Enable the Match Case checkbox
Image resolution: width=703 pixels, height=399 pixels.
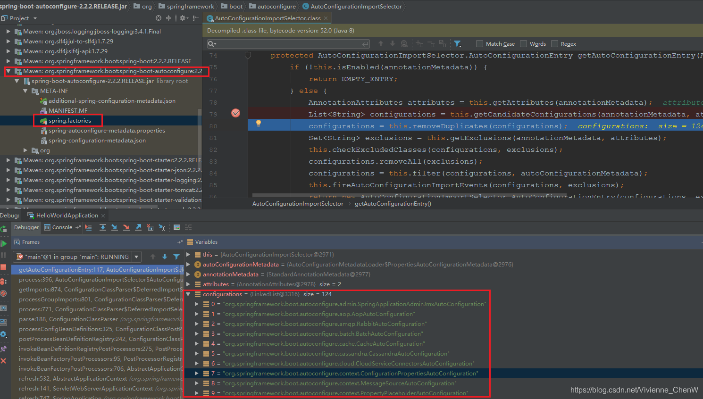[x=480, y=44]
